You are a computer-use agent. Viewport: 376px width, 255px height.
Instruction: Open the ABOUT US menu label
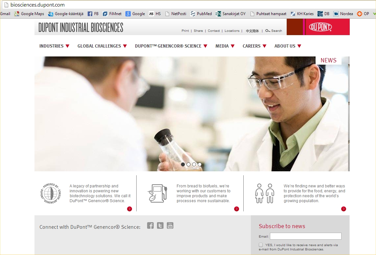click(x=285, y=46)
